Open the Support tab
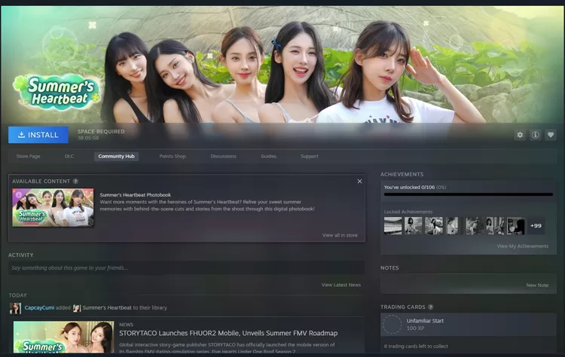 point(310,157)
